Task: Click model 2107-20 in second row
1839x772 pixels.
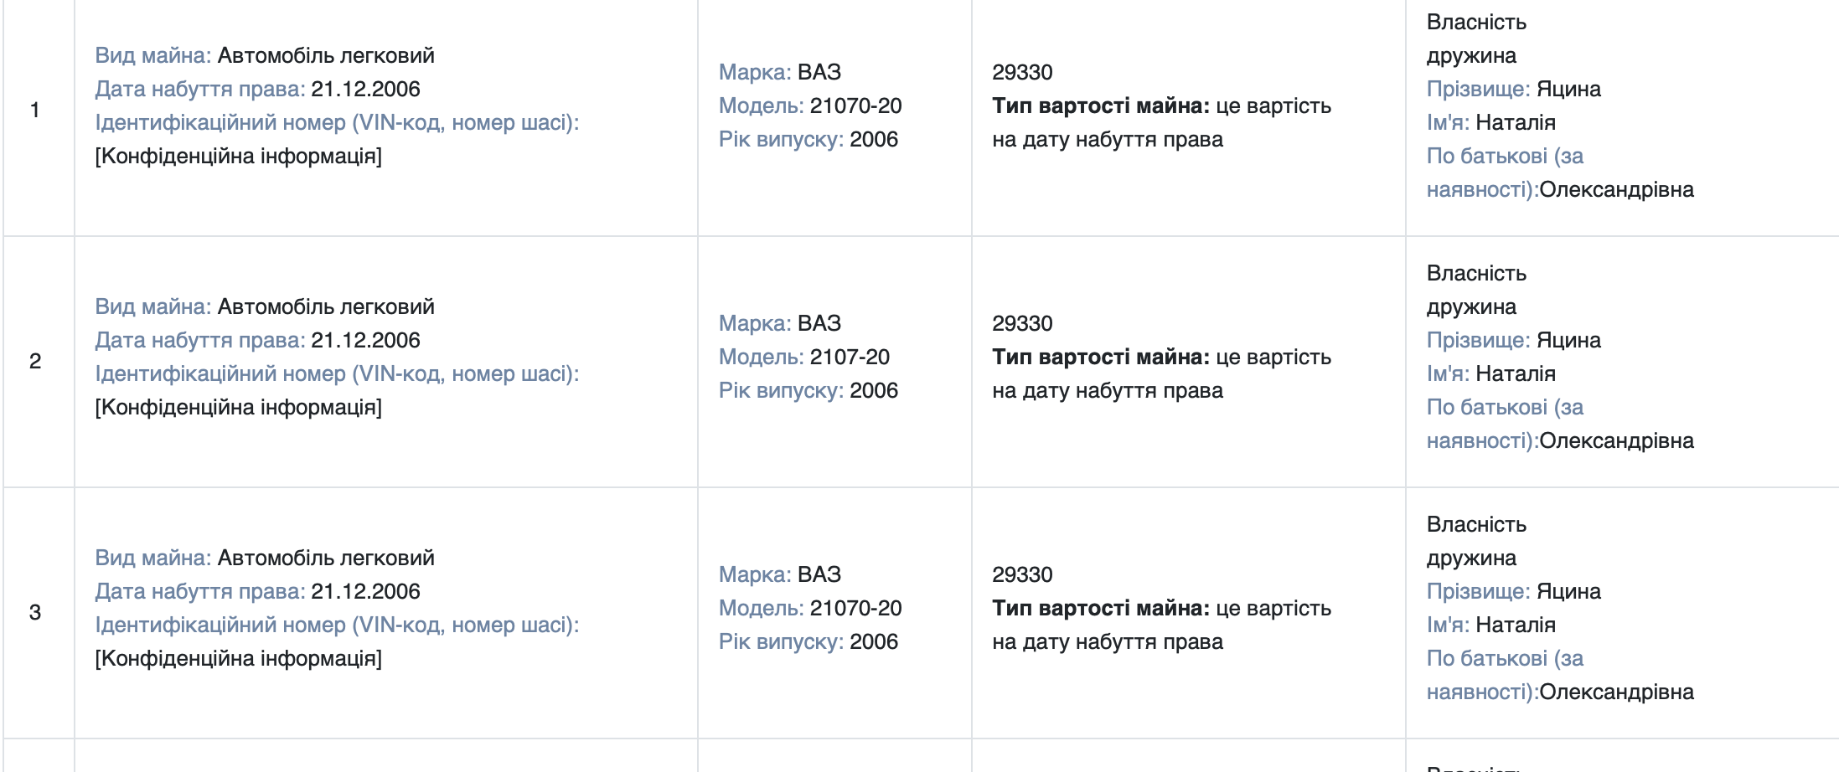Action: click(850, 357)
